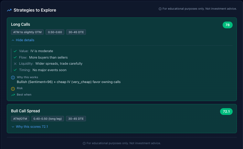Click the chevron up arrow before Hide details
Screen dimensions: 243x149
[x=13, y=40]
